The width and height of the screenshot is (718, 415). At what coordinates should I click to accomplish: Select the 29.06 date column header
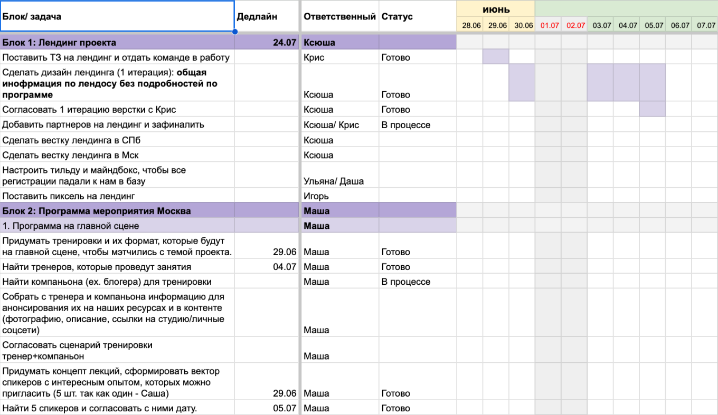[496, 25]
